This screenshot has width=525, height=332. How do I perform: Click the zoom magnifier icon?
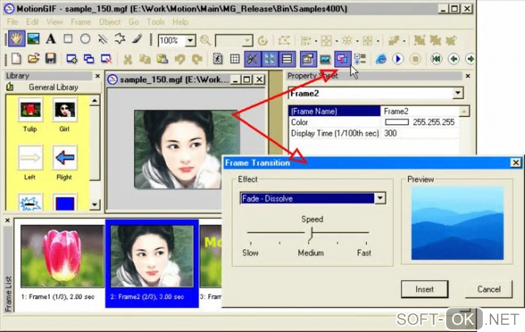[205, 41]
